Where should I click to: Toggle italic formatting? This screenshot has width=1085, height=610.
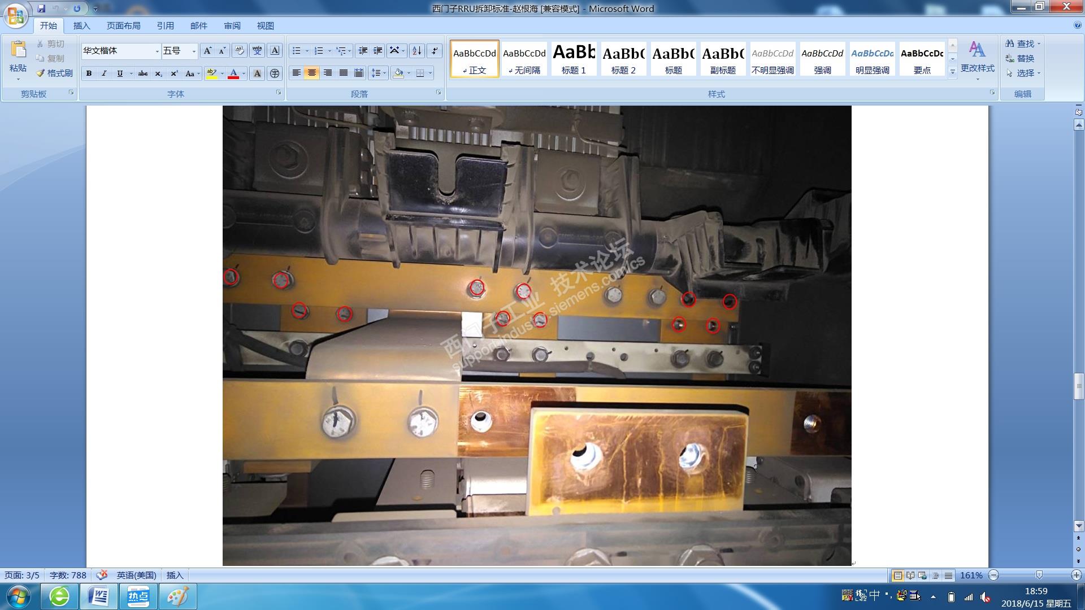pos(104,73)
